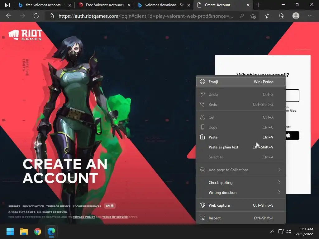Choose Emoji in the context menu
This screenshot has width=319, height=239.
240,82
